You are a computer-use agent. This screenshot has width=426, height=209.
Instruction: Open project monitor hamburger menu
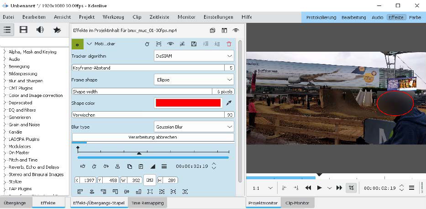tap(411, 188)
